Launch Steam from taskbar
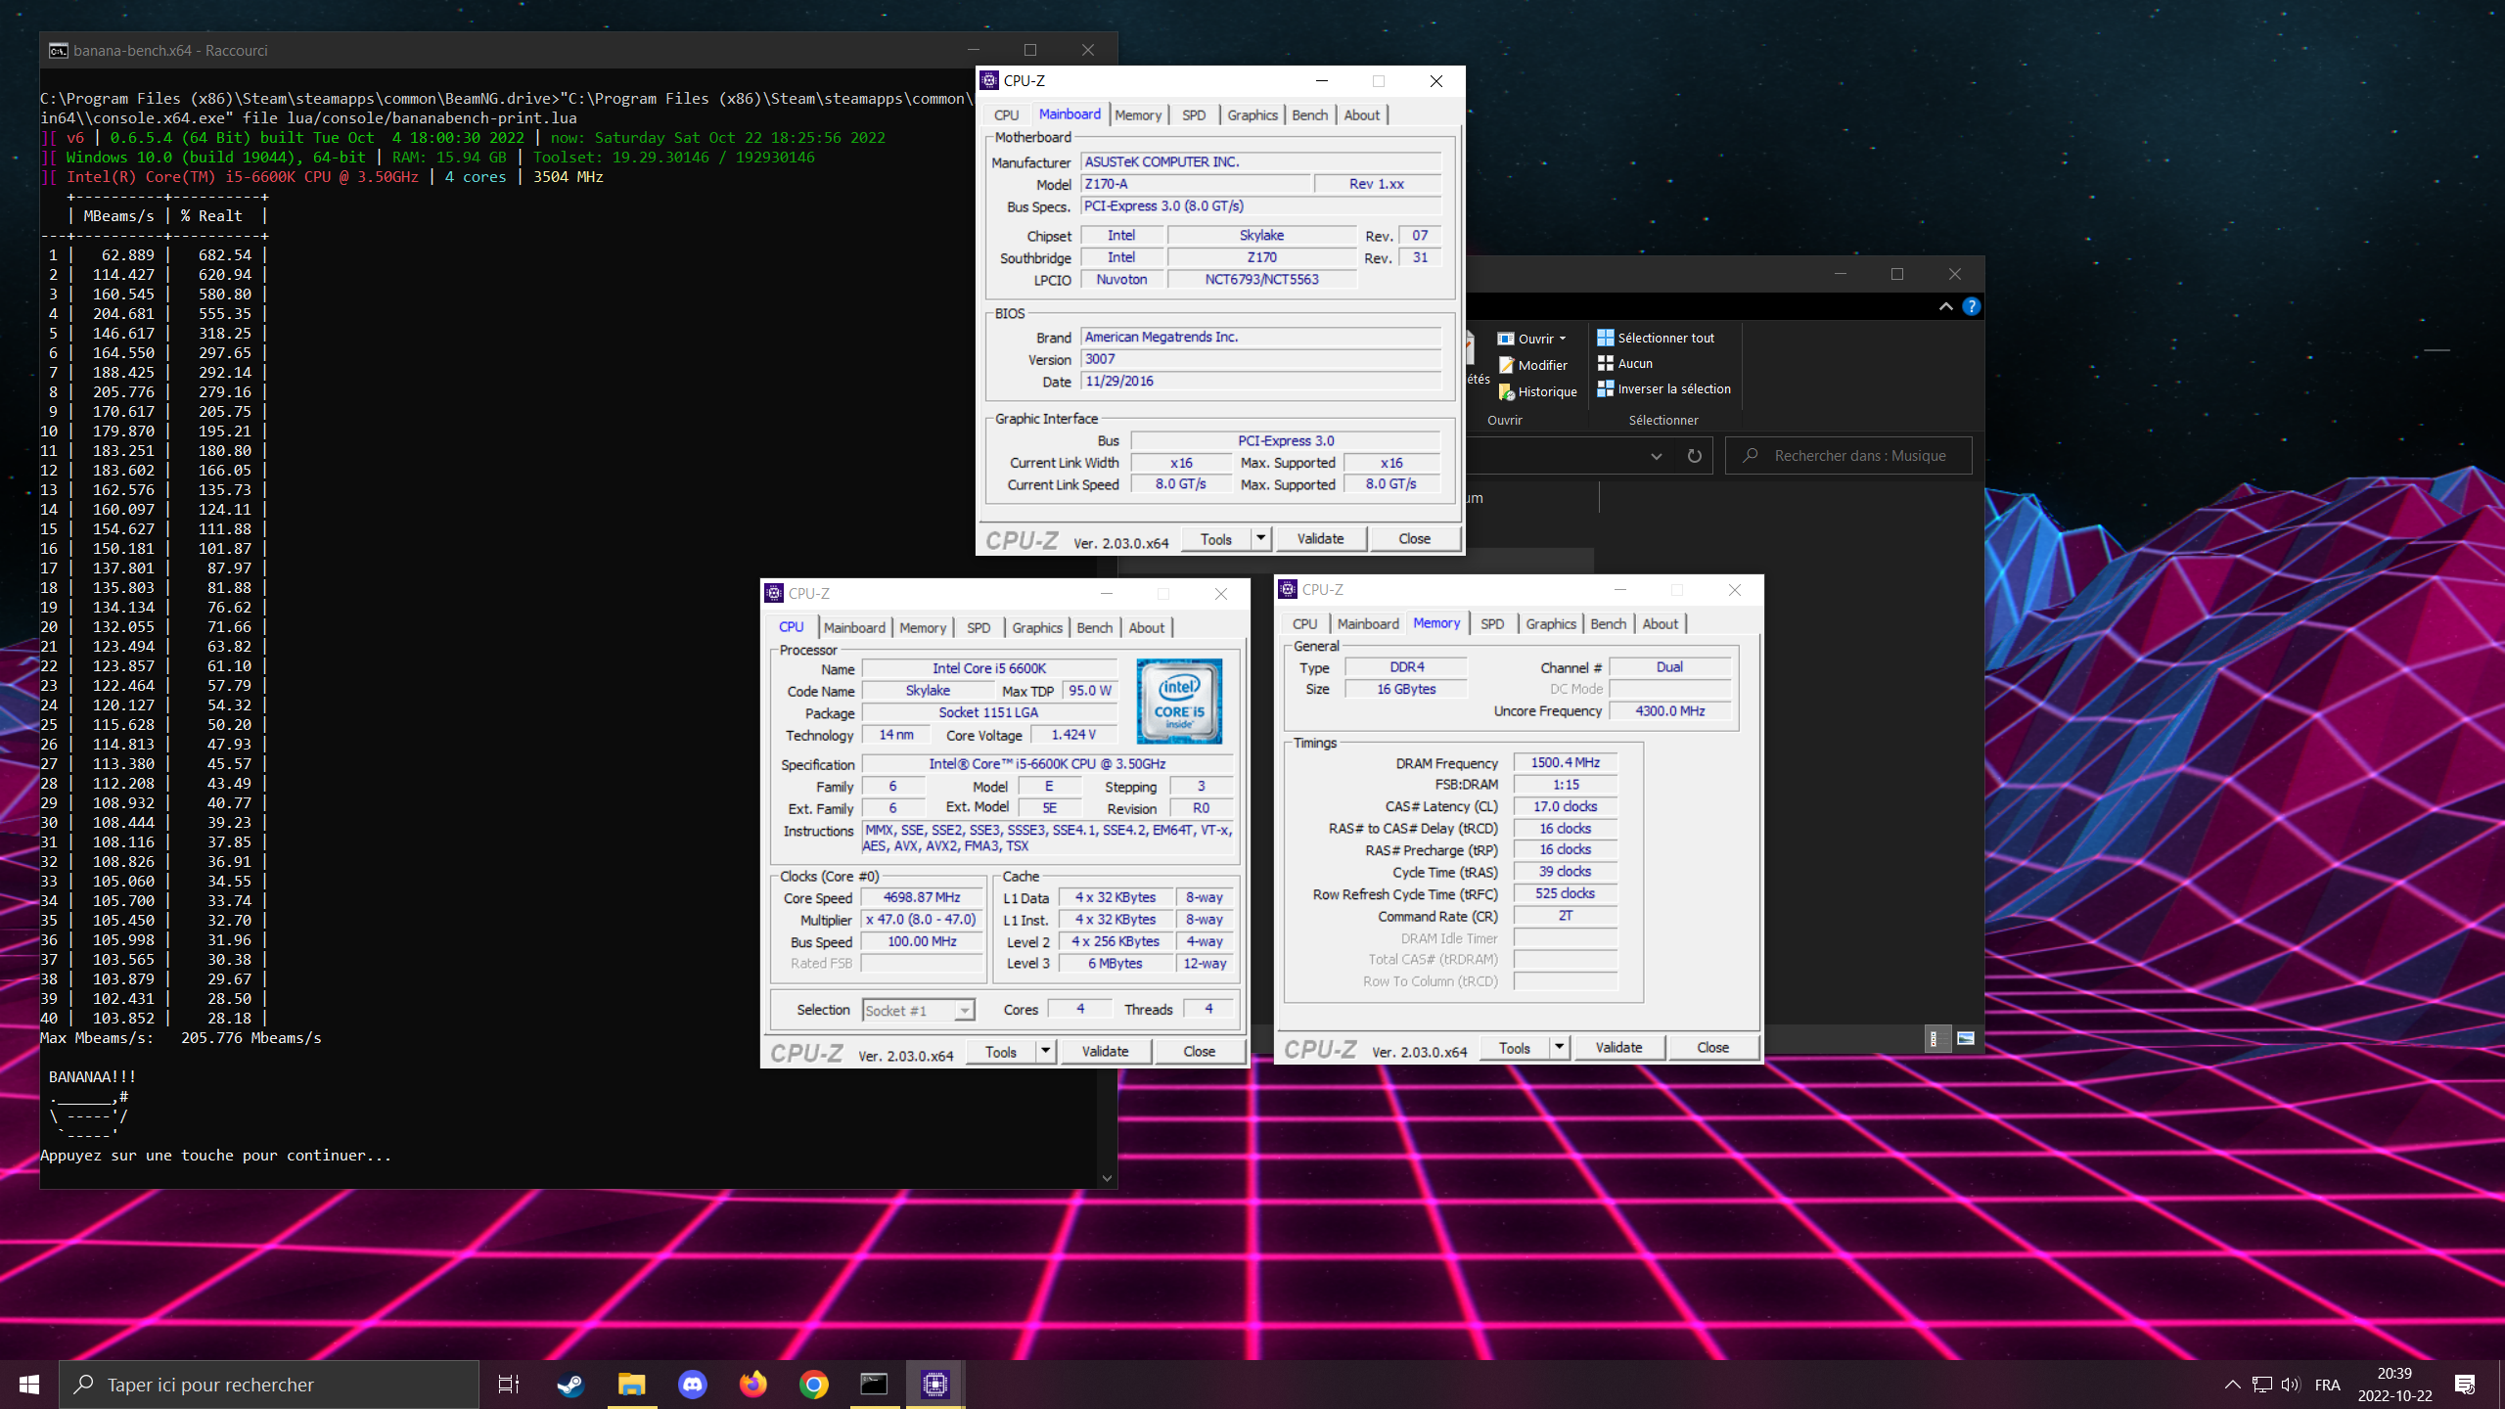This screenshot has height=1409, width=2505. click(x=570, y=1385)
